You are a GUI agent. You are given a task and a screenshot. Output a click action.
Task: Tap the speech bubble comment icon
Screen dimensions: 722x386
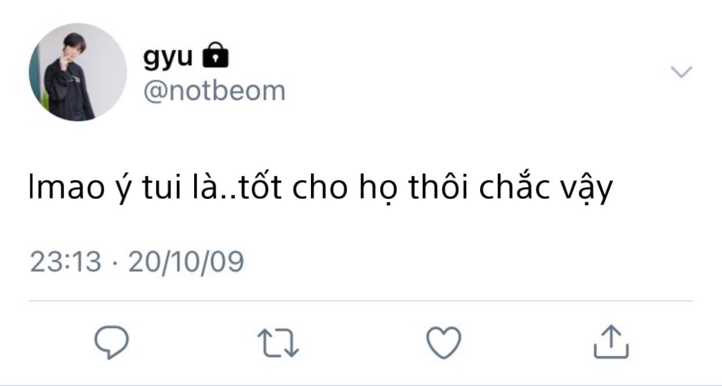pyautogui.click(x=111, y=341)
